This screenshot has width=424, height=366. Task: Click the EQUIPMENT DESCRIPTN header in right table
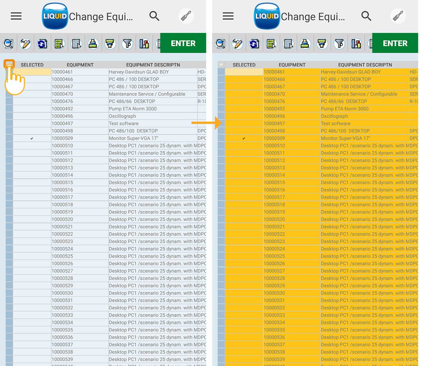(x=365, y=65)
